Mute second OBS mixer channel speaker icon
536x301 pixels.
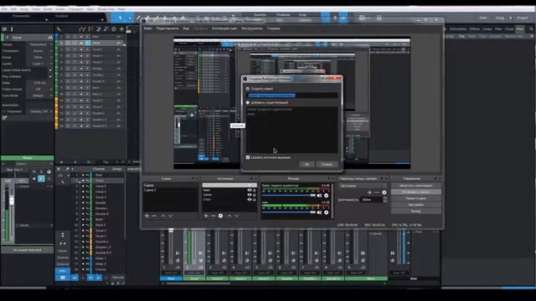pyautogui.click(x=319, y=212)
